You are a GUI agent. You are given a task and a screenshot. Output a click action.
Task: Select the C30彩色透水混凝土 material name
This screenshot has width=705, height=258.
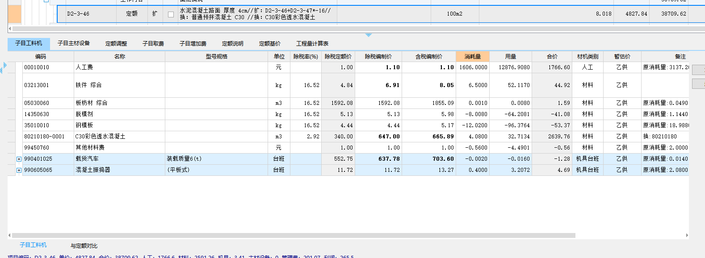pos(120,137)
